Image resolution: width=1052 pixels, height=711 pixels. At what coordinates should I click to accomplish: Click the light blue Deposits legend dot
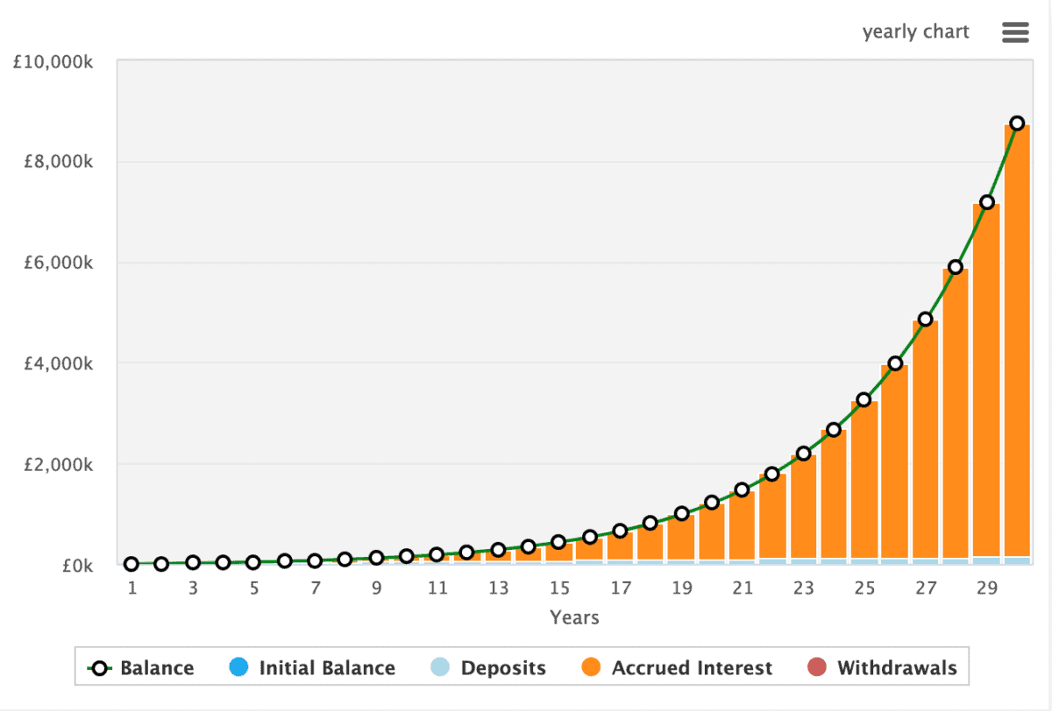click(x=441, y=668)
